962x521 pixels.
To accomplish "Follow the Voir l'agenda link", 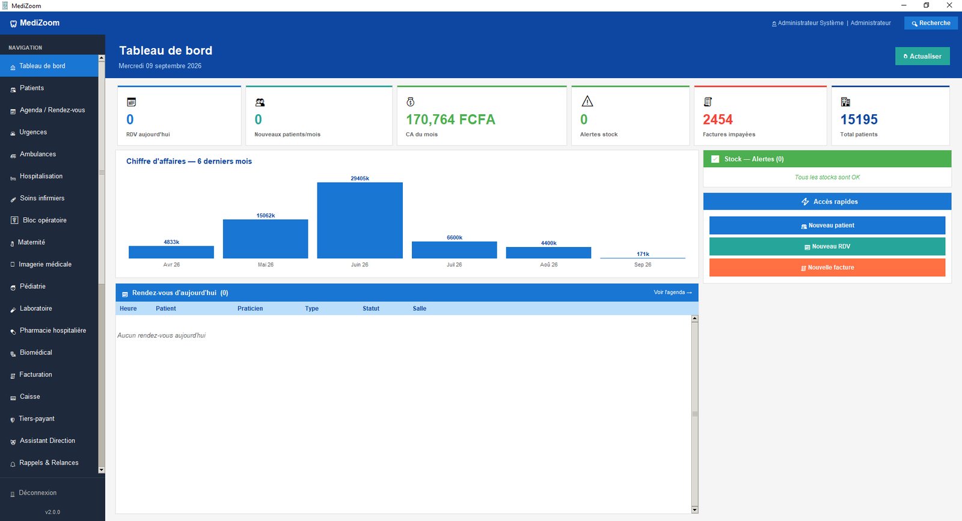I will 673,293.
